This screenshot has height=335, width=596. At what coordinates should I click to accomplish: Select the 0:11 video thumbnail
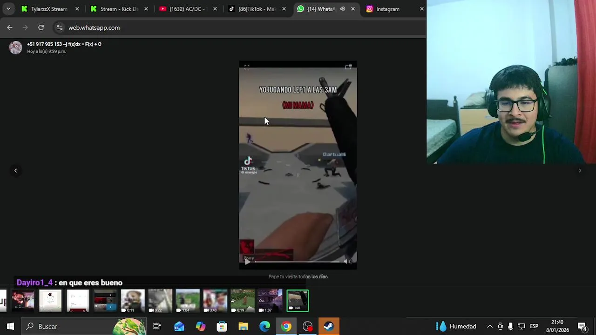pyautogui.click(x=133, y=301)
